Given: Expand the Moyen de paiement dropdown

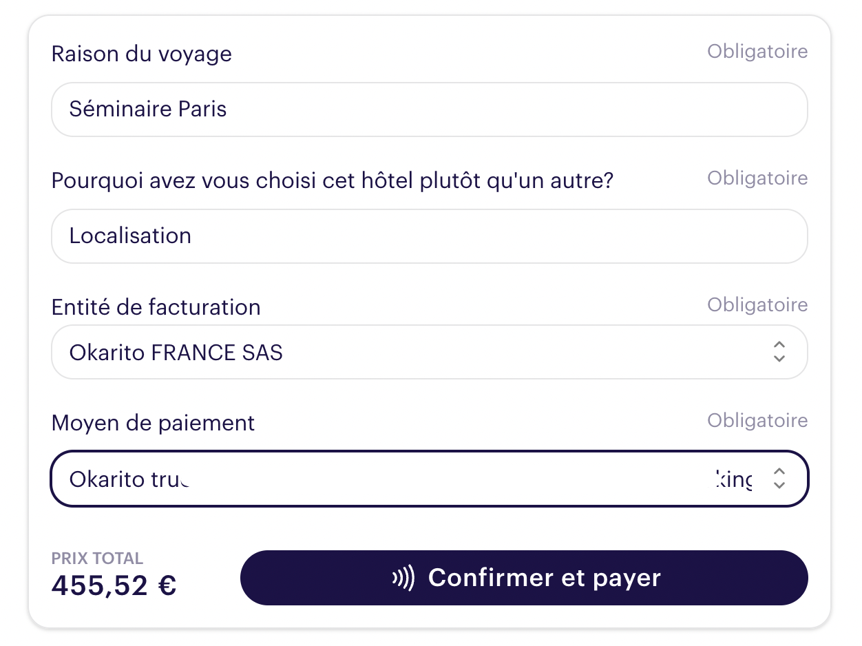Looking at the screenshot, I should [x=428, y=479].
